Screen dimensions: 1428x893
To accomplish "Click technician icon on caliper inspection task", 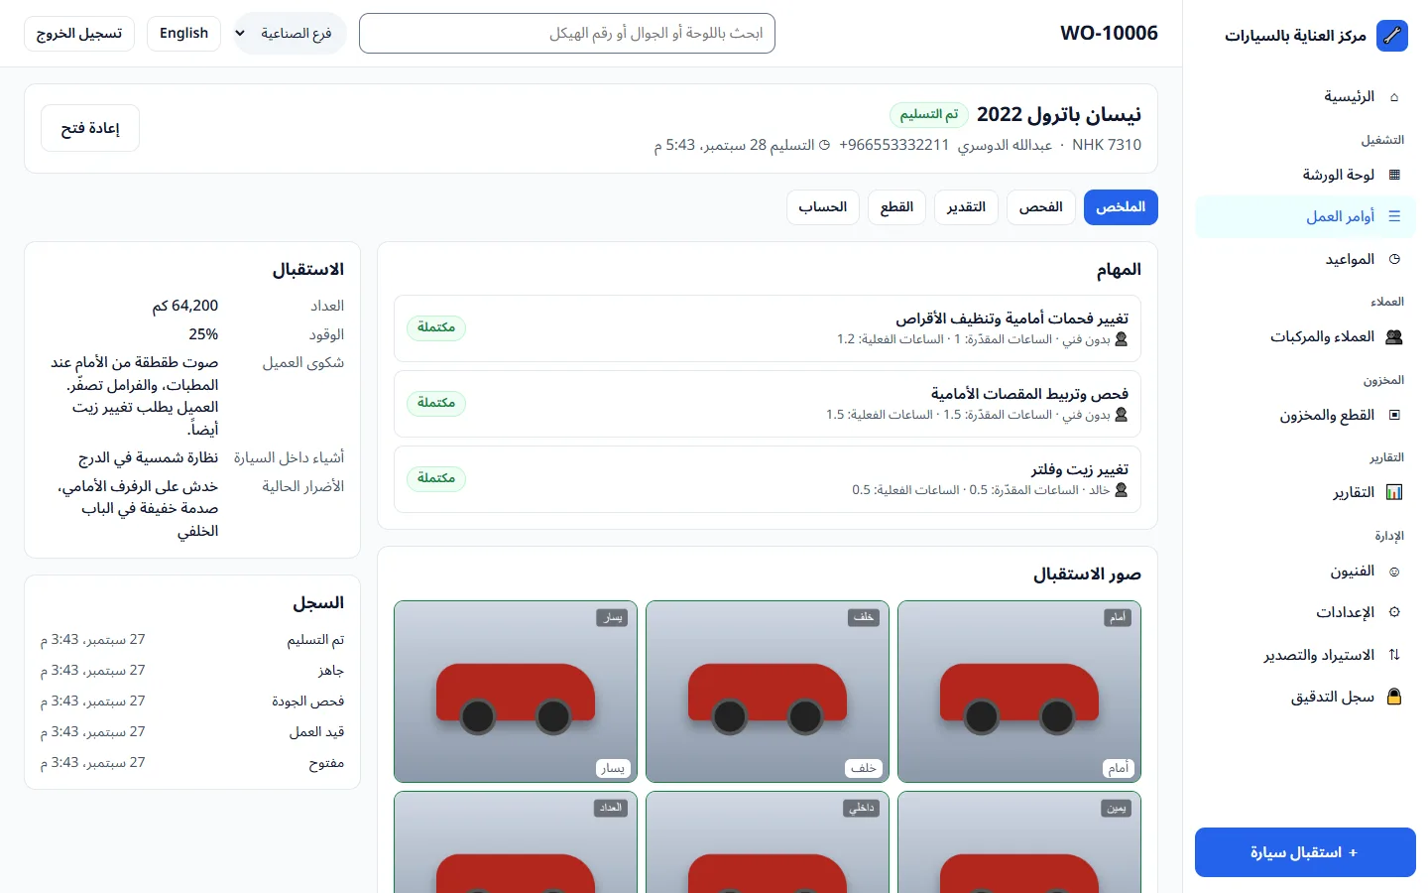I will coord(1122,415).
